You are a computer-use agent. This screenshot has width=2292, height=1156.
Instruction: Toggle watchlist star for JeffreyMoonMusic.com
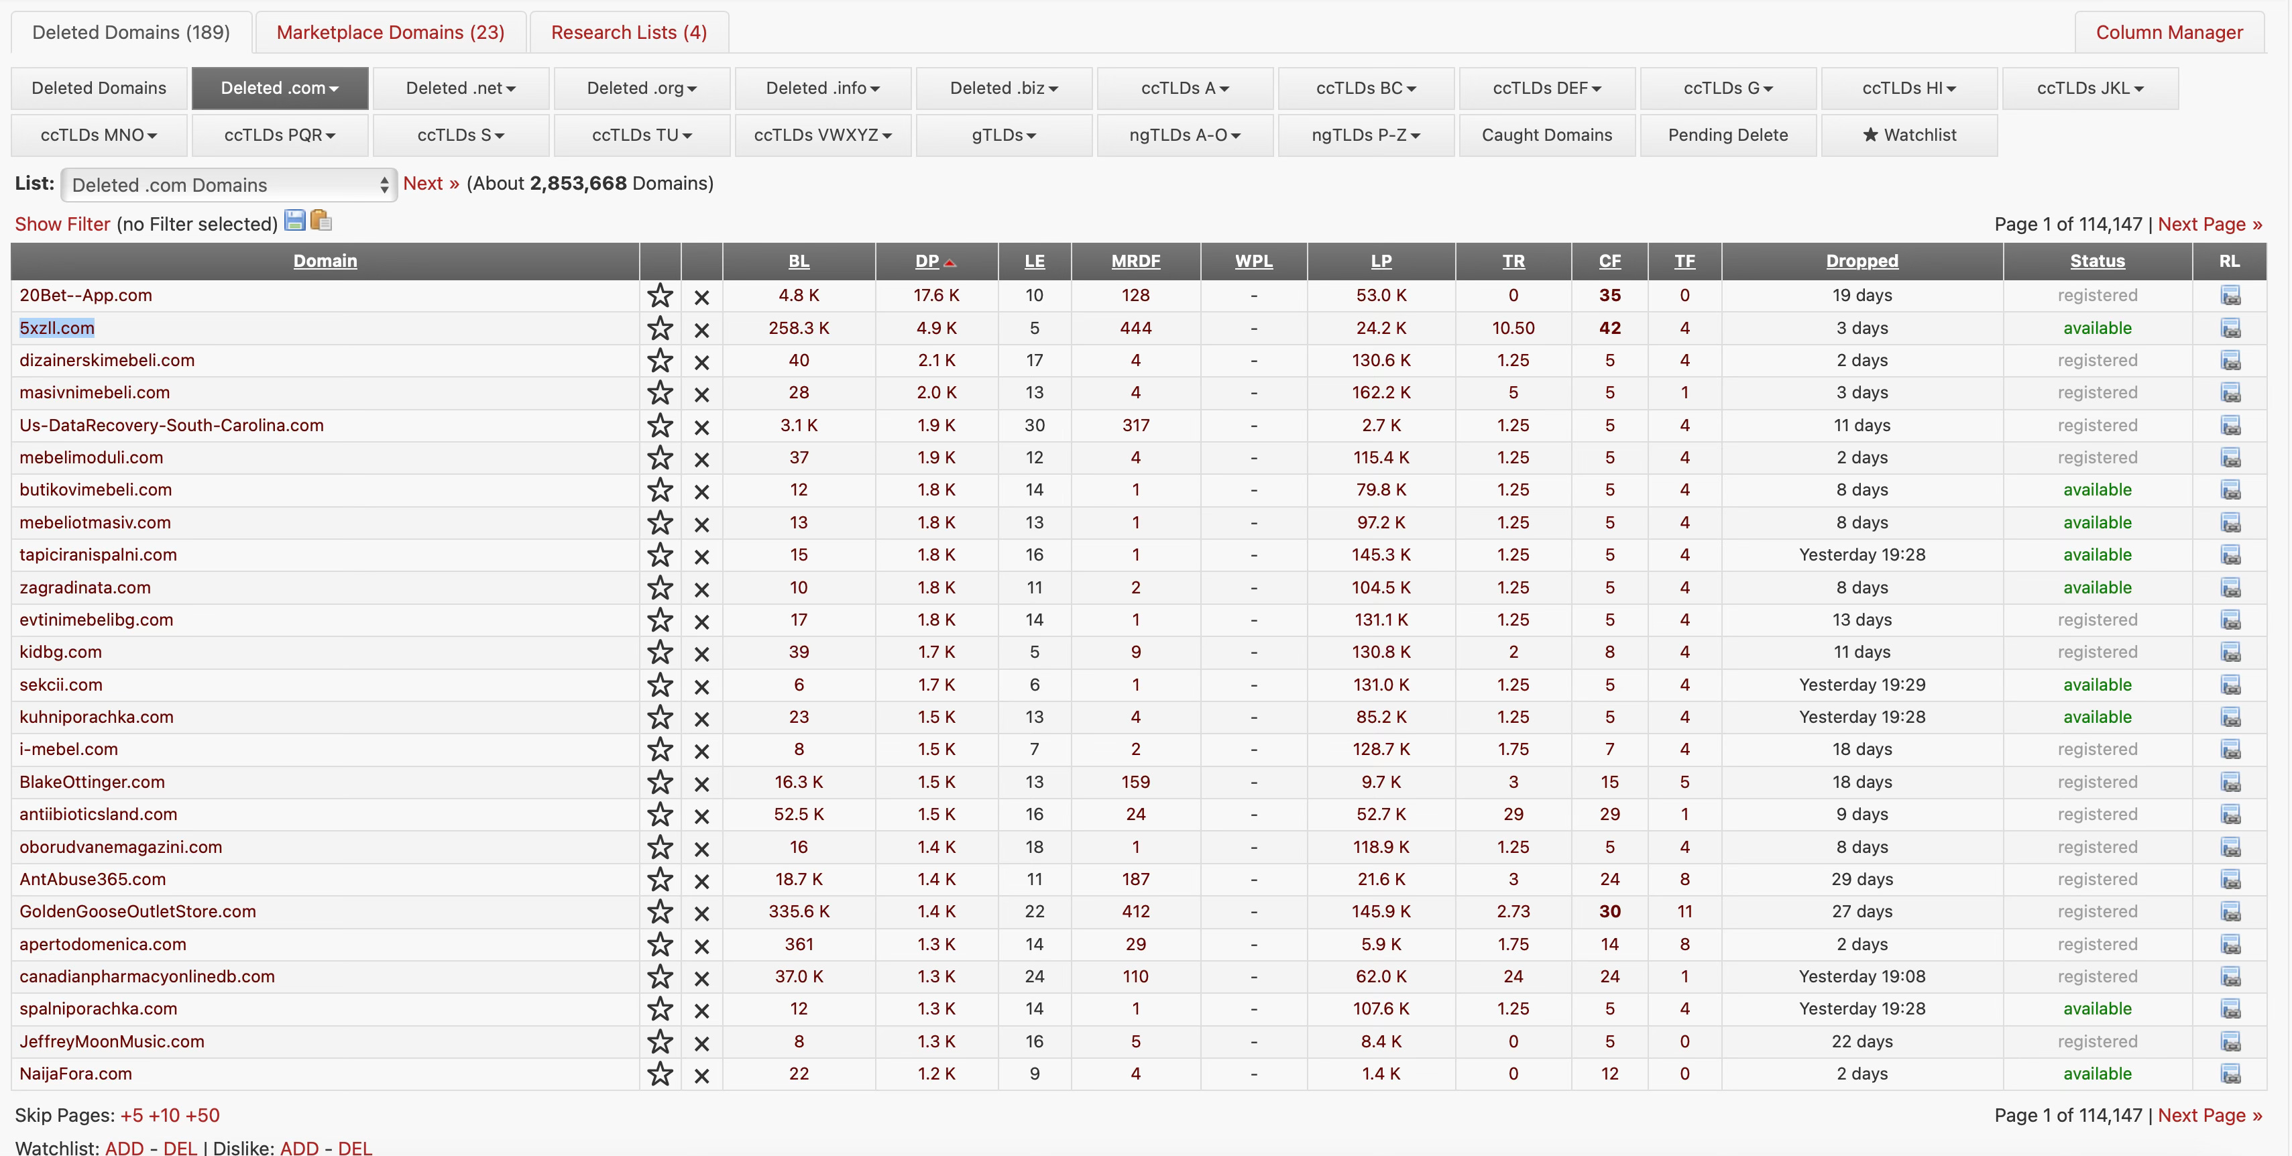coord(659,1041)
